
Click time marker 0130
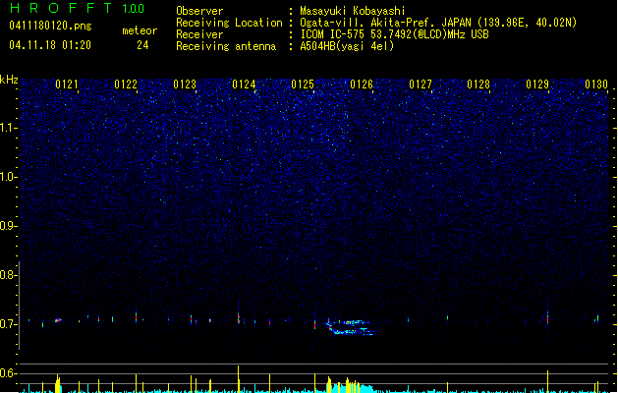[x=596, y=84]
